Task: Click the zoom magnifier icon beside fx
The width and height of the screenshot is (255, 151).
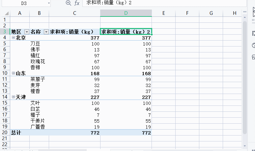Action: pos(69,3)
